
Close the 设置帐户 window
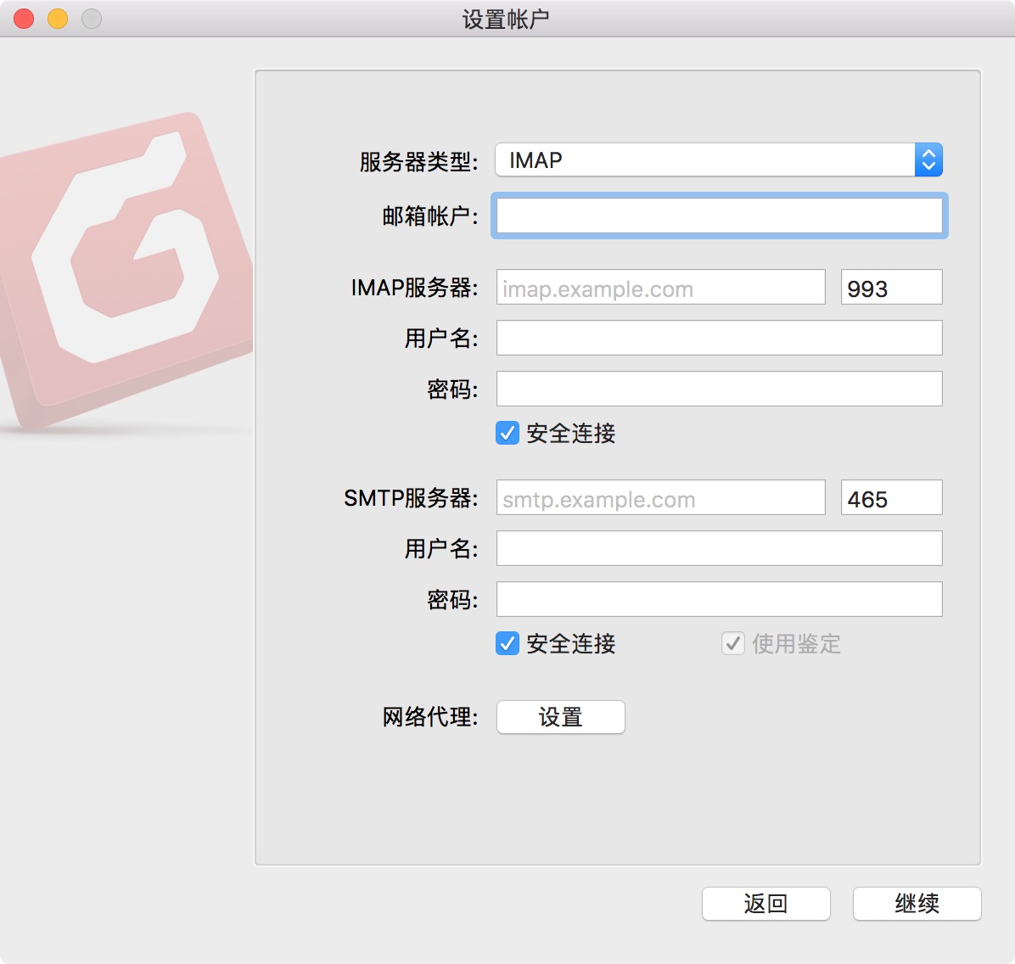24,19
